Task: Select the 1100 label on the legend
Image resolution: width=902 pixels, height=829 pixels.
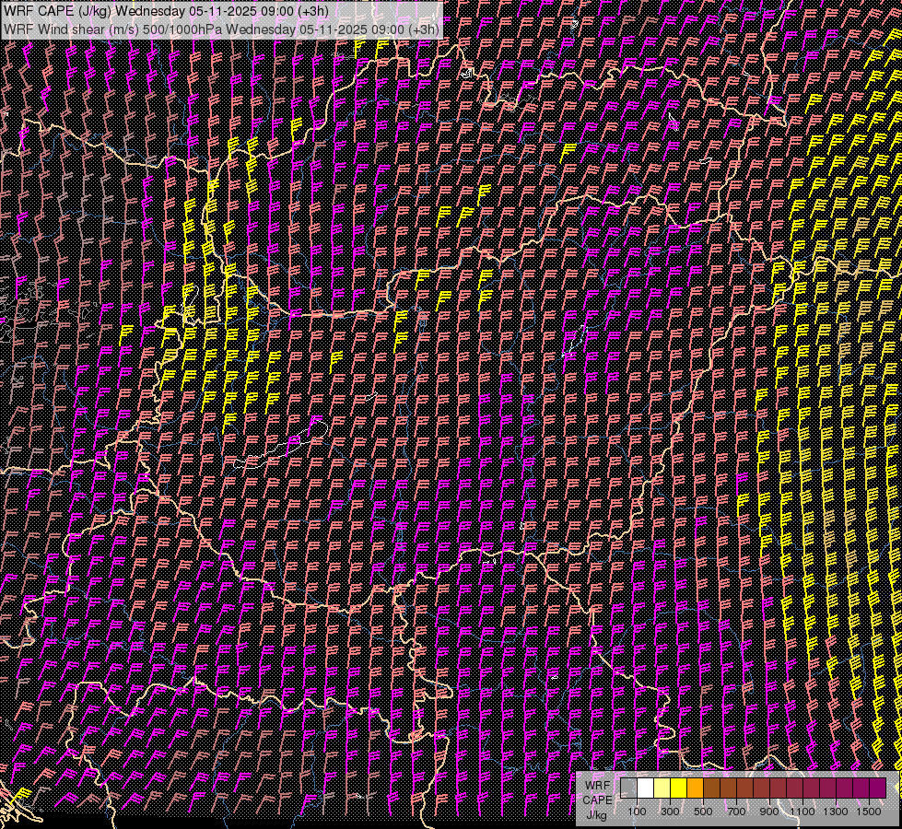Action: pyautogui.click(x=802, y=811)
